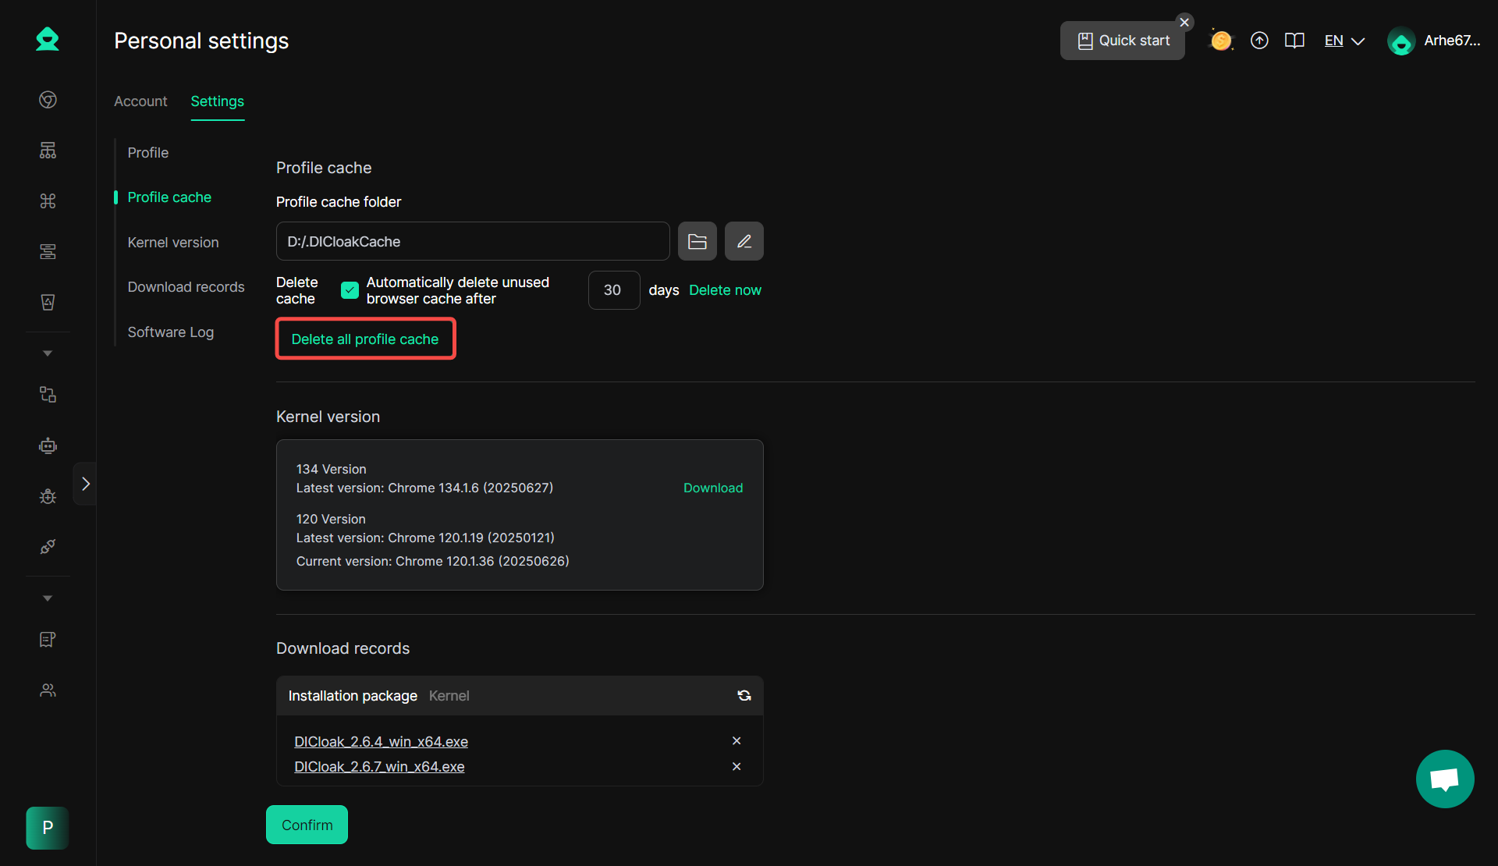Jump to Kernel version section
Screen dimensions: 1498x866
(173, 243)
